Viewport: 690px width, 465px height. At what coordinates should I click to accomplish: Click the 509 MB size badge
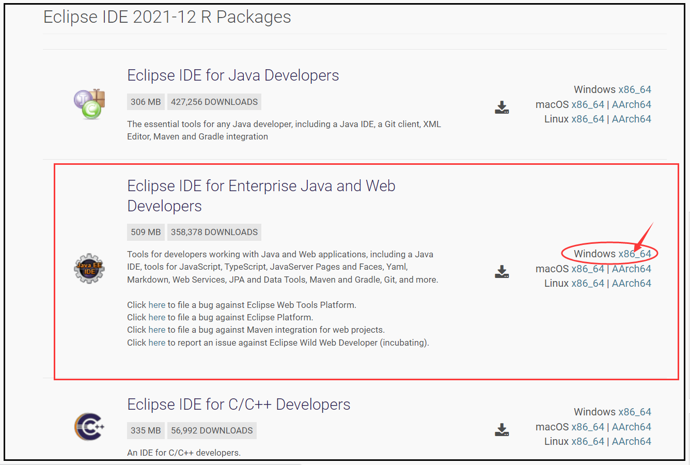click(x=146, y=232)
